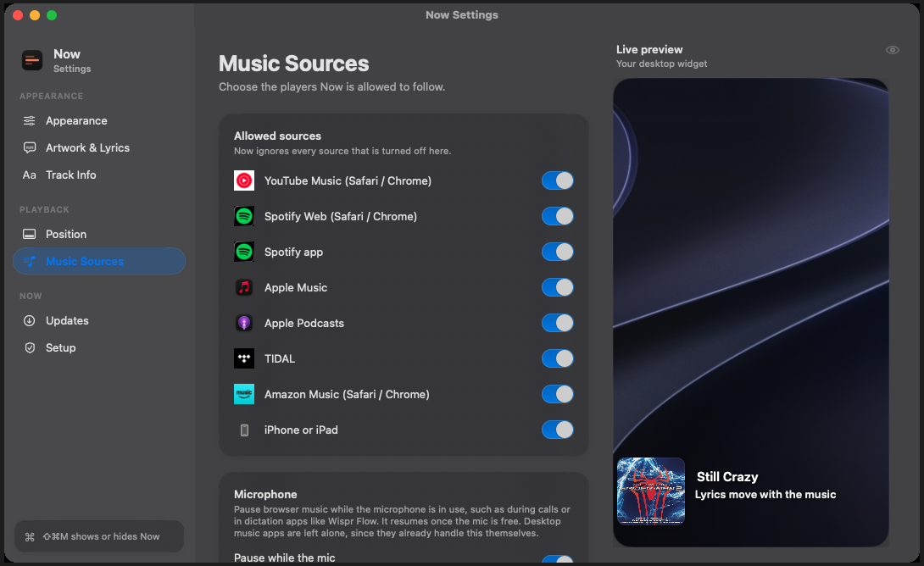Click the Music Sources note icon
924x566 pixels.
tap(29, 262)
